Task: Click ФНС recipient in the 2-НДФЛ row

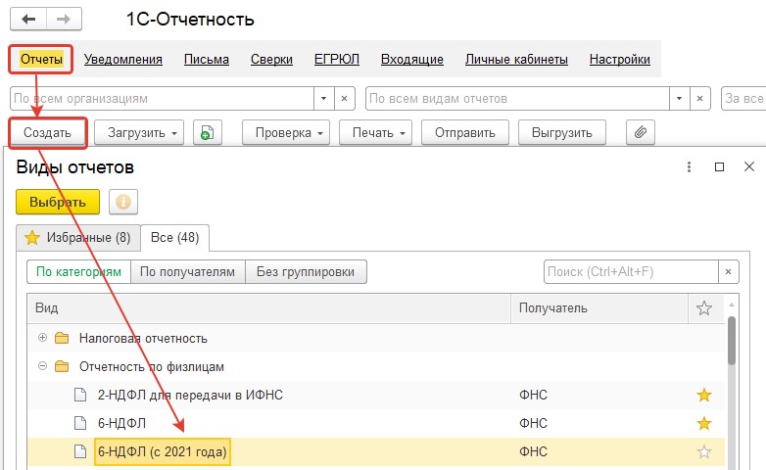Action: click(533, 396)
